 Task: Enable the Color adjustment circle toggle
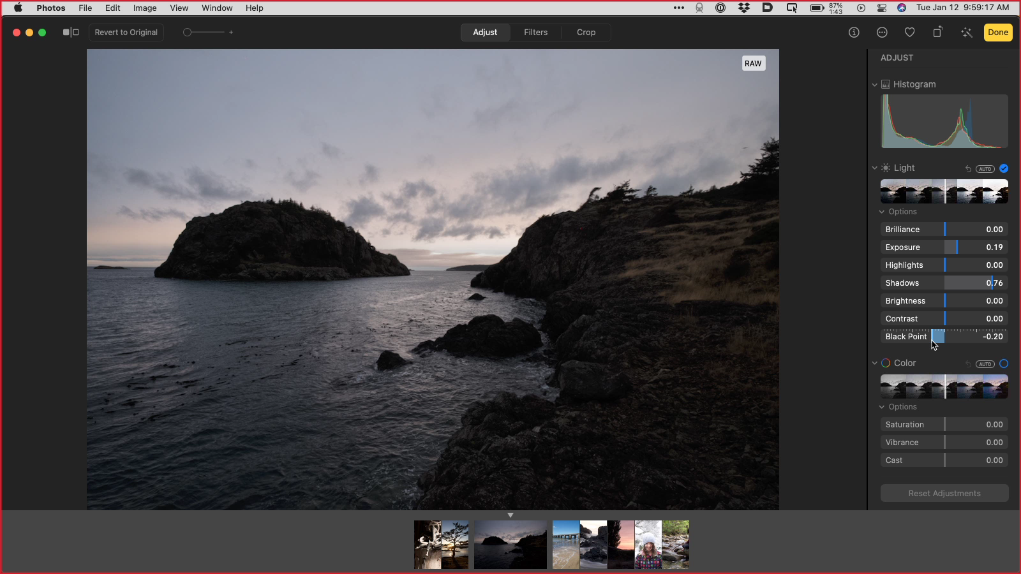click(x=1004, y=364)
